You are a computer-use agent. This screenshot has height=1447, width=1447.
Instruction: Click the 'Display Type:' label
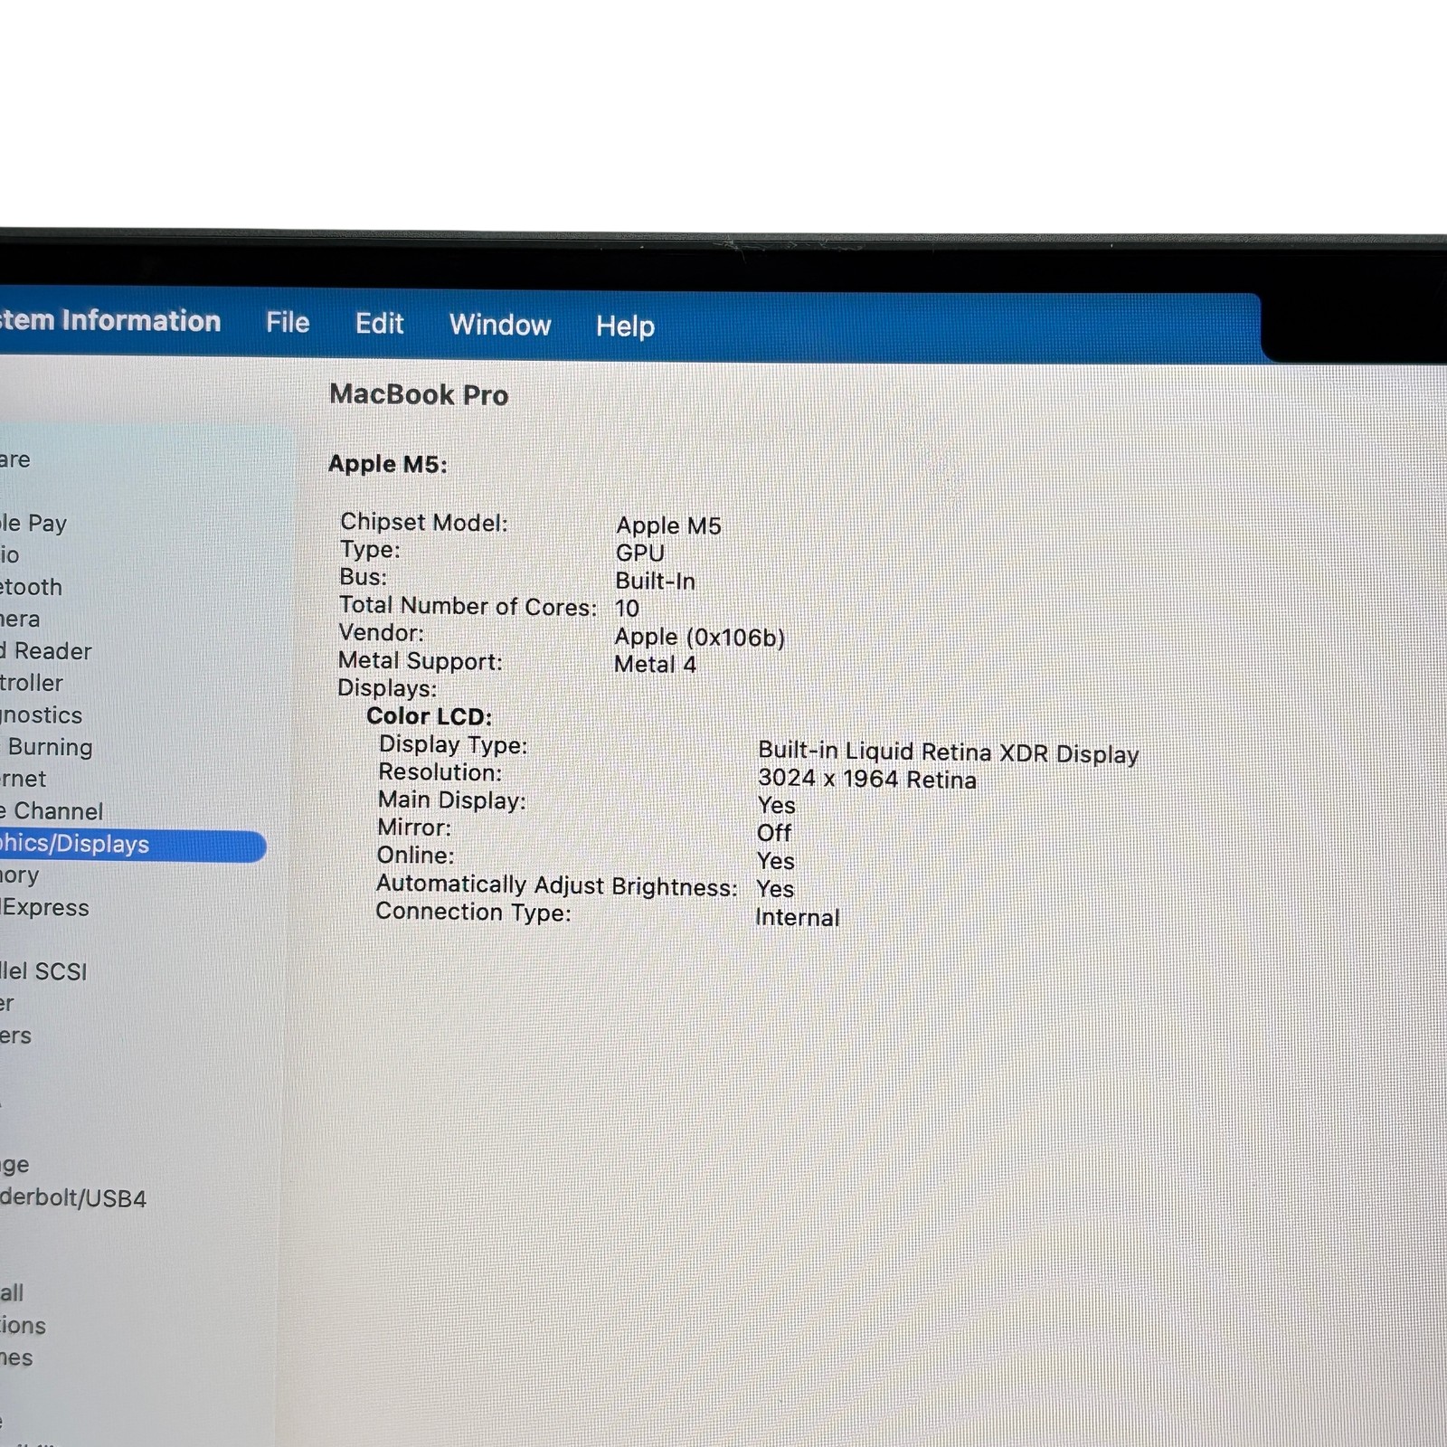[452, 745]
